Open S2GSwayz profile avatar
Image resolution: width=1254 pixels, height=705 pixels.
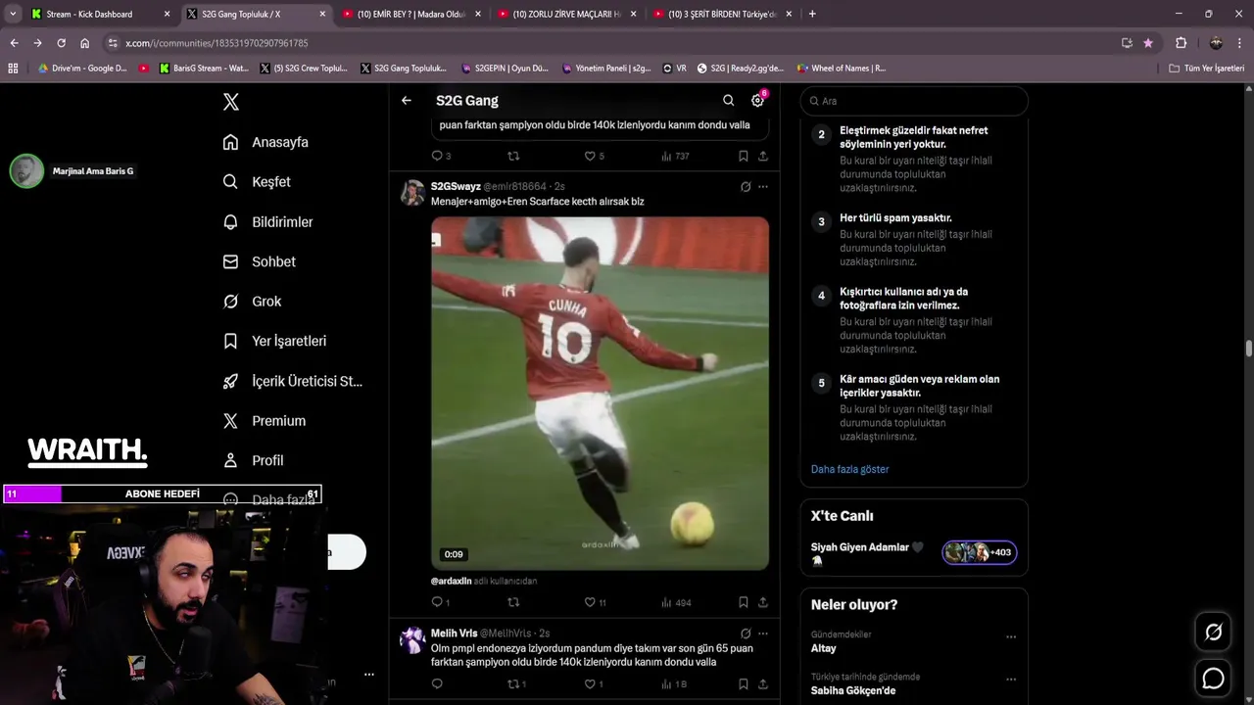412,193
